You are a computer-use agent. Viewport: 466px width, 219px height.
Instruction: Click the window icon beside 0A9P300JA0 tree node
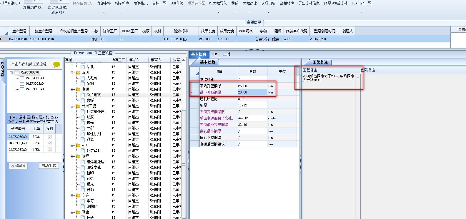(x=22, y=84)
